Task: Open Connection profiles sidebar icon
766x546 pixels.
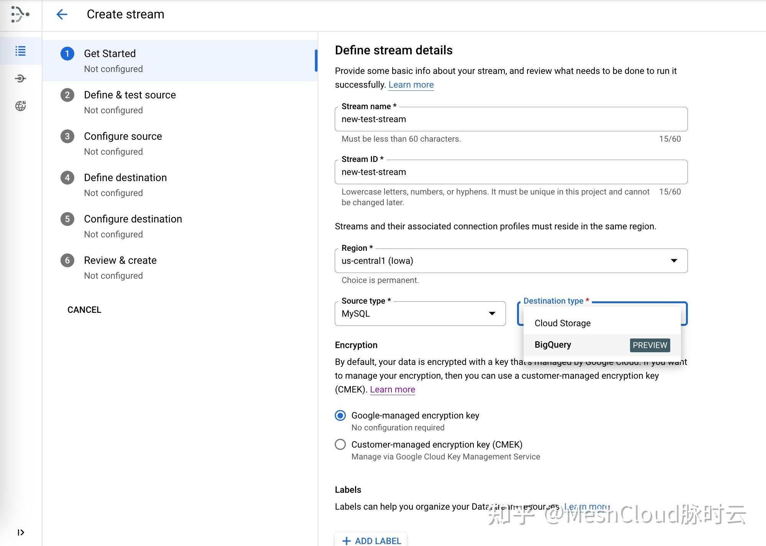Action: pyautogui.click(x=21, y=78)
